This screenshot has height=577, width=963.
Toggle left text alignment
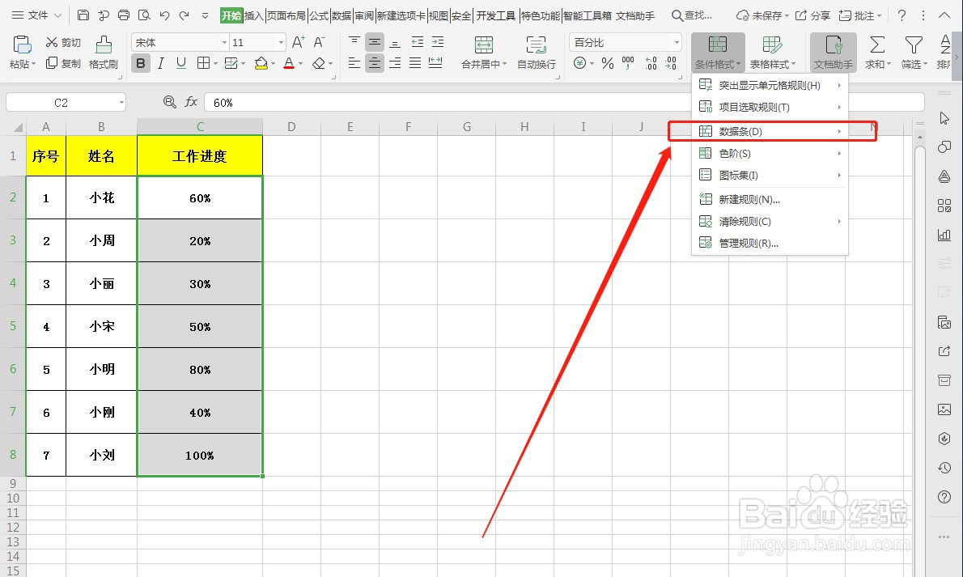[354, 63]
